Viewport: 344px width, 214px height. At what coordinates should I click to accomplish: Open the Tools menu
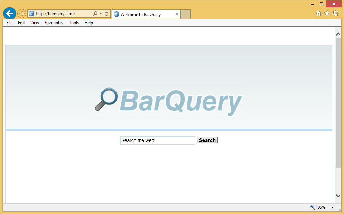tap(74, 23)
